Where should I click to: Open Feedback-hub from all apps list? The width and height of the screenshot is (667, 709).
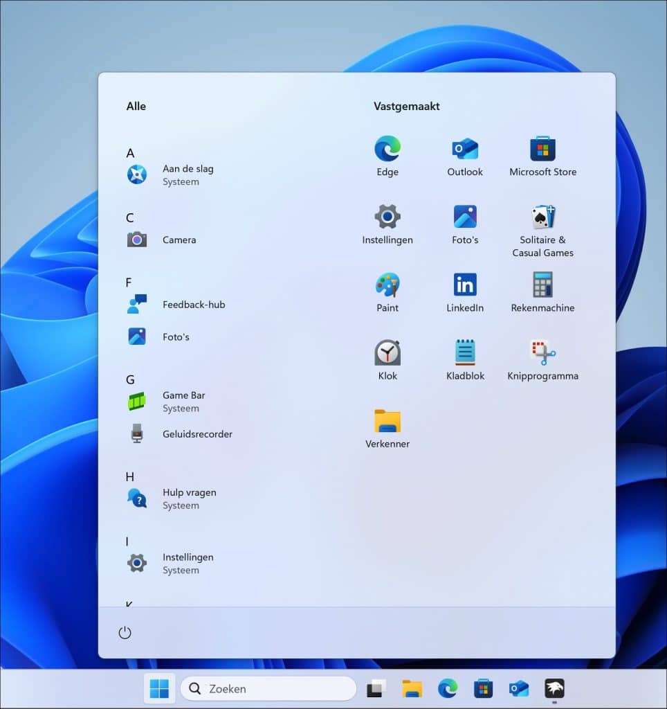point(193,305)
